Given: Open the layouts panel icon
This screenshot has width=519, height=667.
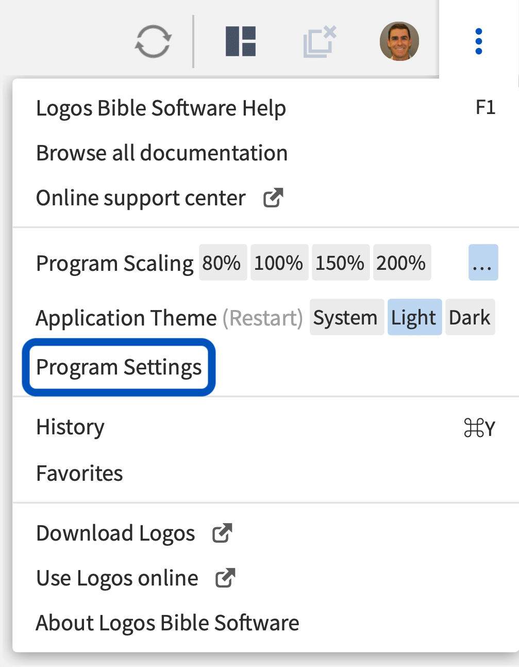Looking at the screenshot, I should point(241,41).
